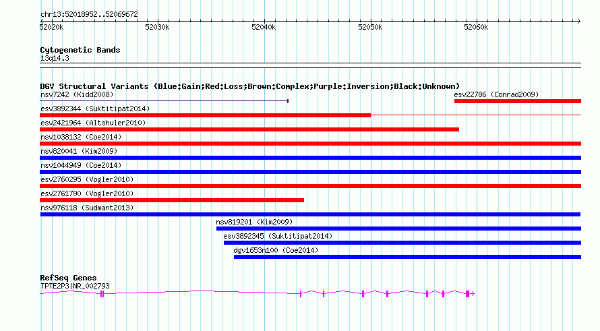Click the dgv1653n100 blue gain bar
Screen dimensions: 600x331
[407, 257]
